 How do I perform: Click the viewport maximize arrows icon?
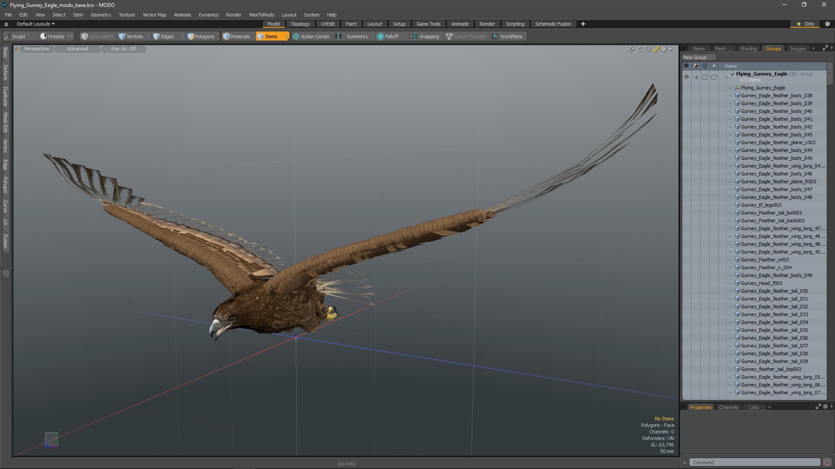(656, 49)
